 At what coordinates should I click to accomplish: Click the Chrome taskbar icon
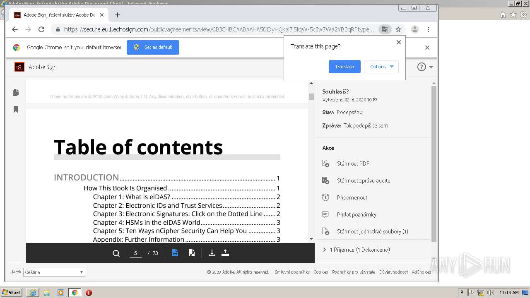(75, 293)
